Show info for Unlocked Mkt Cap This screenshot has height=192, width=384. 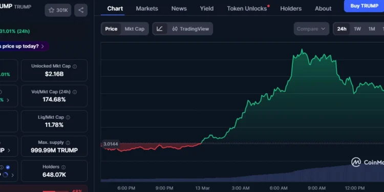click(75, 67)
